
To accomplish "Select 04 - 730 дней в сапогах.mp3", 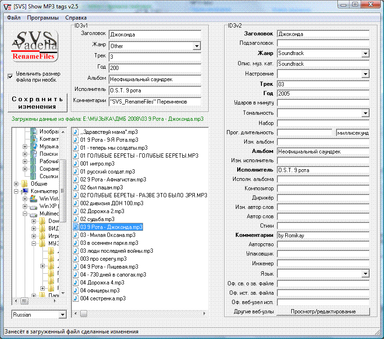I will [x=113, y=275].
